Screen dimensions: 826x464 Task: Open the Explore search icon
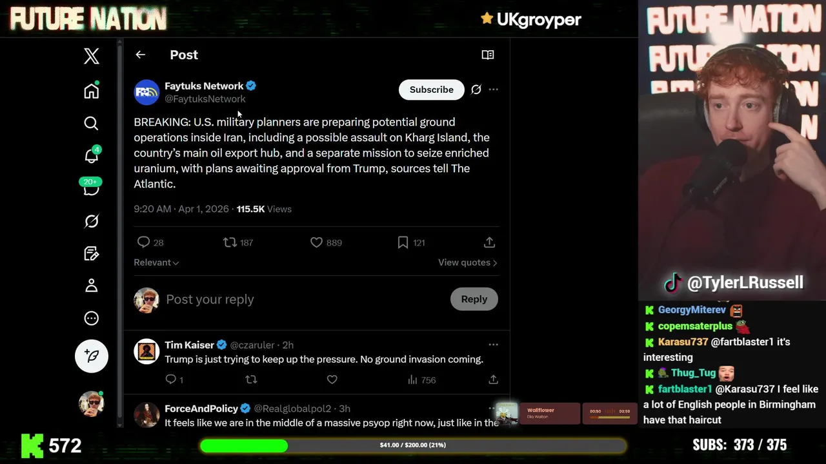click(x=92, y=123)
